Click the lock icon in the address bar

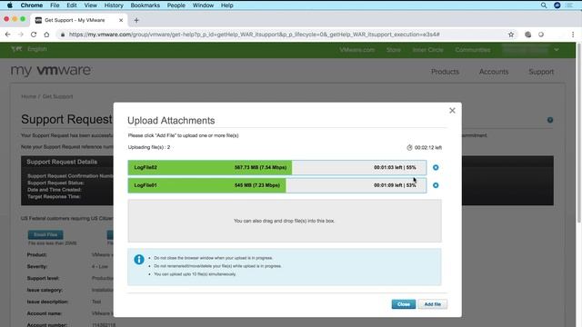(x=63, y=35)
